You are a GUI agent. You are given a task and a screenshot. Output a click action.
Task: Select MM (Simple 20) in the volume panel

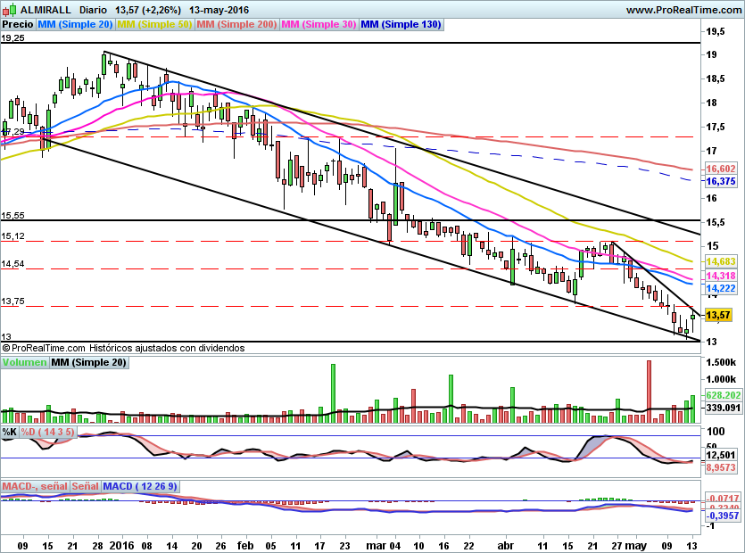point(88,363)
